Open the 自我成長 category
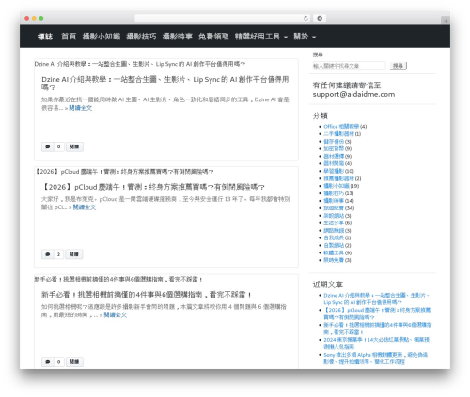The width and height of the screenshot is (470, 397). tap(334, 237)
